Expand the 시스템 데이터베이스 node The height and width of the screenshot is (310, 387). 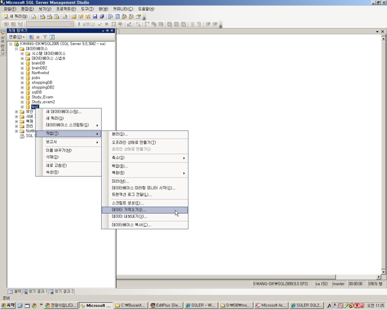point(22,54)
